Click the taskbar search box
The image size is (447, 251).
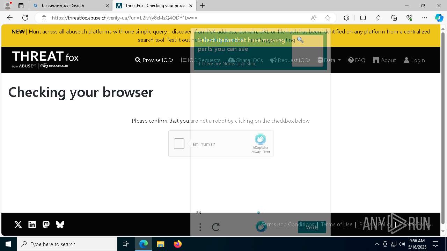(67, 244)
